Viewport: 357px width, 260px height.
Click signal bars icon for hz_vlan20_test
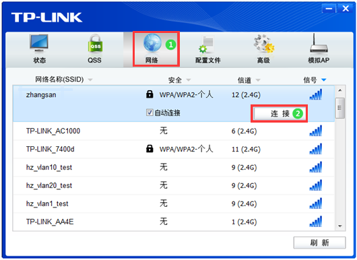pos(315,185)
